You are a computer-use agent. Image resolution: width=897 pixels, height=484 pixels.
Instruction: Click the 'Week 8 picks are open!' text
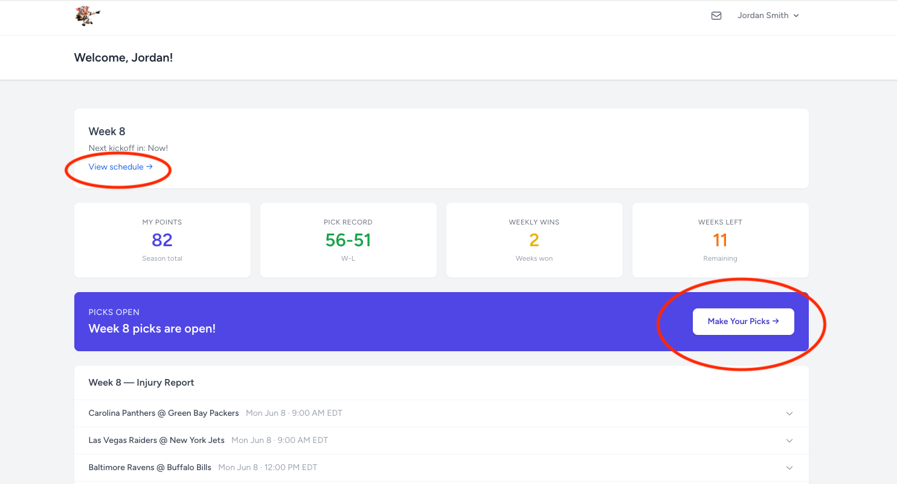tap(152, 329)
